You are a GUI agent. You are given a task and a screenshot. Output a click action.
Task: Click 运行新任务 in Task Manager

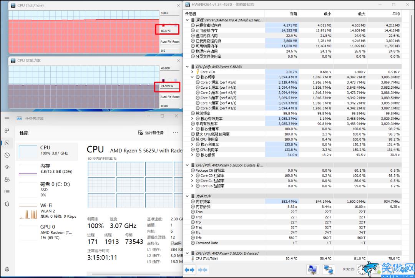[x=151, y=133]
